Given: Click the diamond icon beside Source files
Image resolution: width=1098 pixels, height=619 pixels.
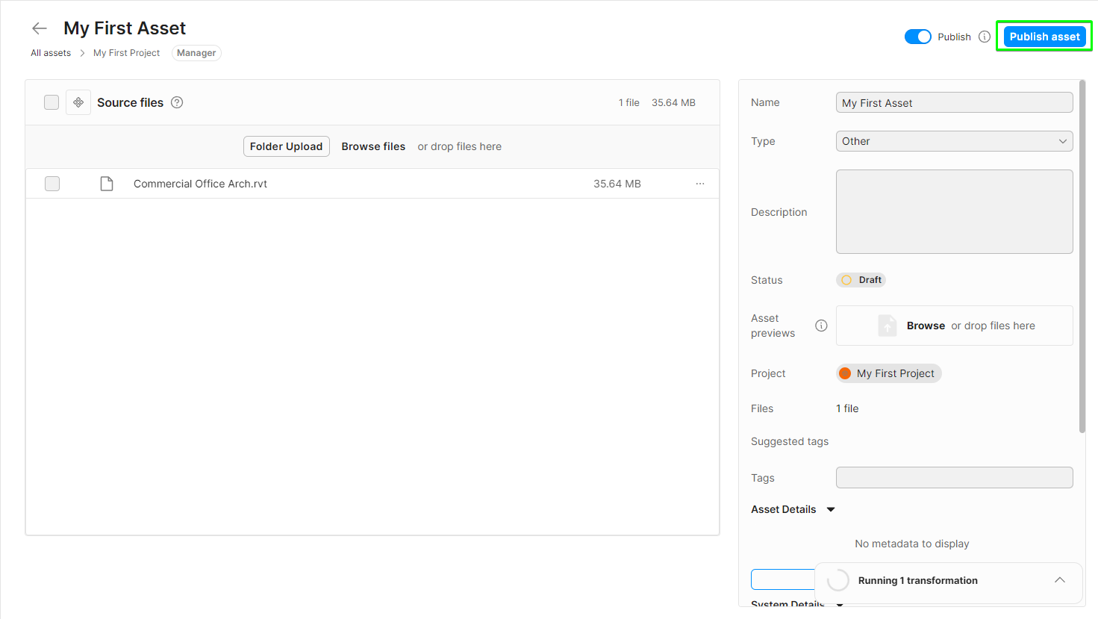Looking at the screenshot, I should (x=78, y=102).
